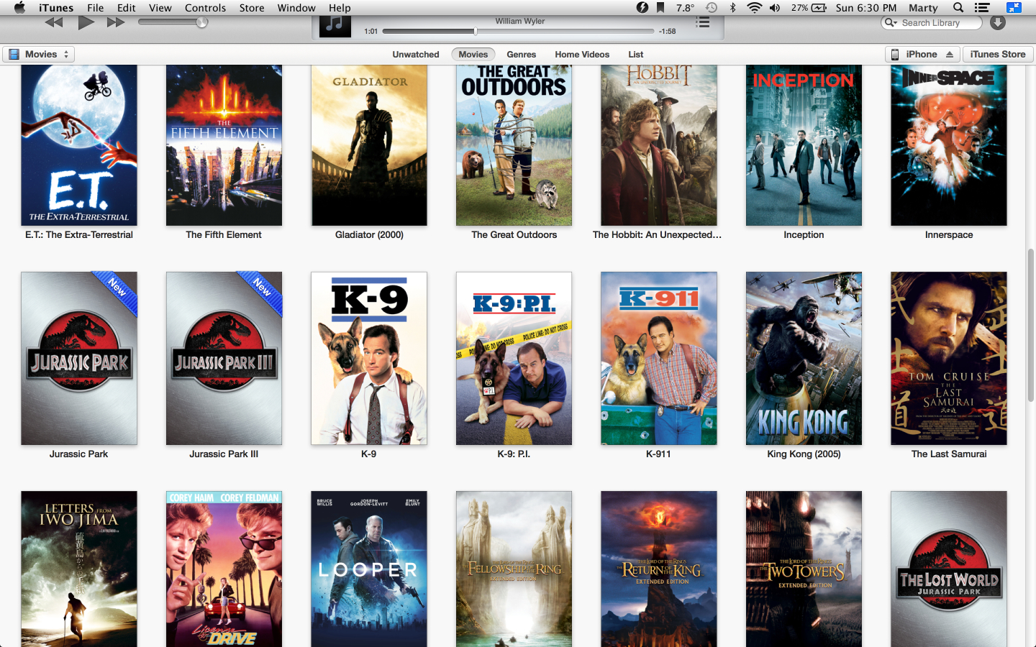This screenshot has height=647, width=1036.
Task: Open the Apple menu
Action: click(19, 8)
